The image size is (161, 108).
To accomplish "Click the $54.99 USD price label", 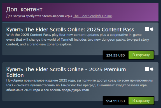I will (x=116, y=101).
